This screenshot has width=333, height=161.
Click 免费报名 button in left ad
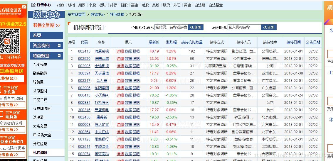11,79
